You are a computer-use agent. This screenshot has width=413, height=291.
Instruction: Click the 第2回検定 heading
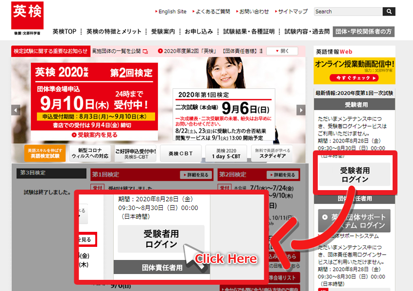coord(233,175)
